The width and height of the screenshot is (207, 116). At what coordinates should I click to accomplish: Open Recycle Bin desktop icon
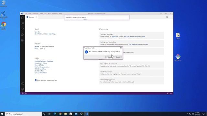(x=4, y=4)
